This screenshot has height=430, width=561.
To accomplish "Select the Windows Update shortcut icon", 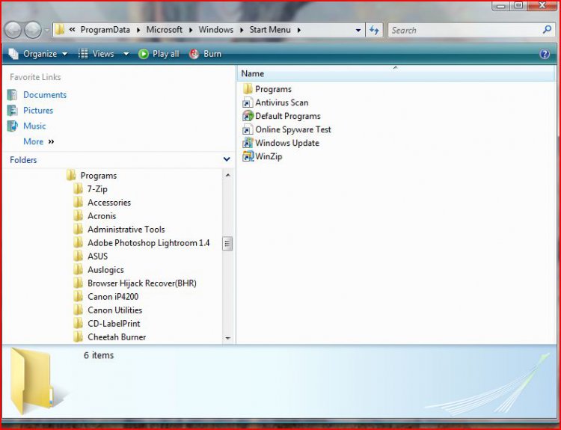I will coord(248,143).
